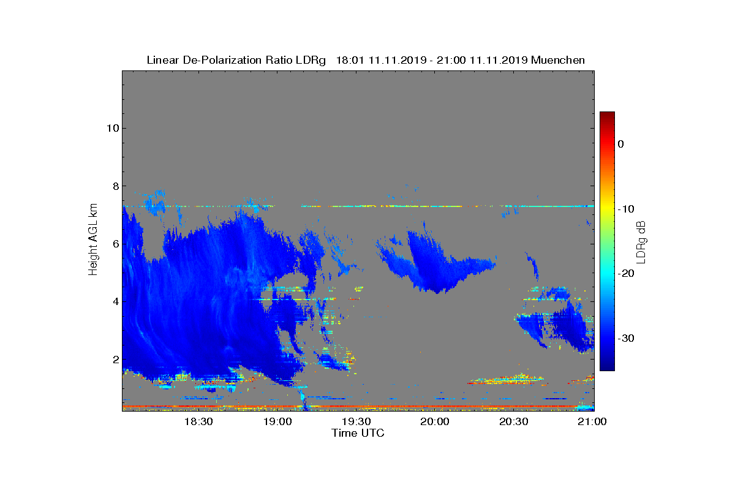Click the 20:30 time tick label

[x=514, y=421]
